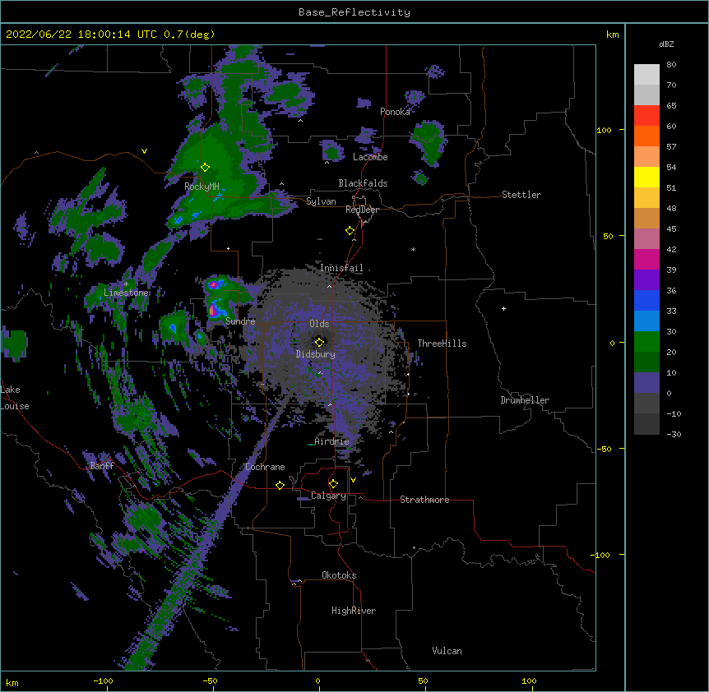This screenshot has height=692, width=709.
Task: Click the light gray 80 dBZ legend swatch
Action: tap(646, 75)
